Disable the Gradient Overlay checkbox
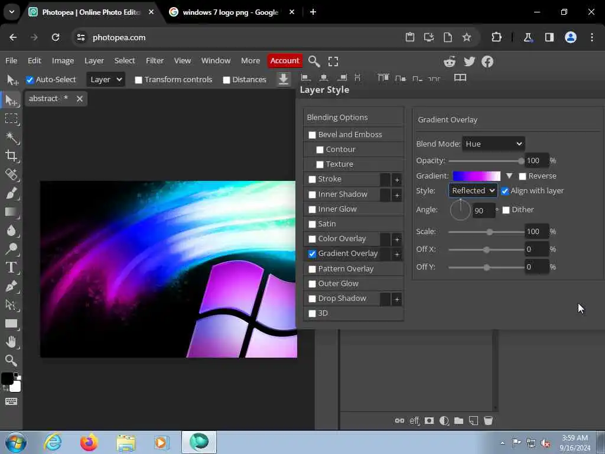Screen dimensions: 605x454 pos(312,254)
